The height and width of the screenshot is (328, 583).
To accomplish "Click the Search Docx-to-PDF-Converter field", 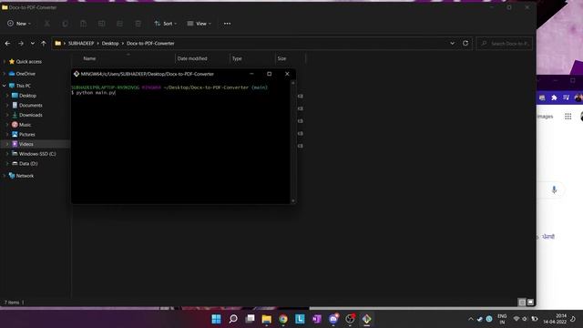I will pyautogui.click(x=504, y=44).
